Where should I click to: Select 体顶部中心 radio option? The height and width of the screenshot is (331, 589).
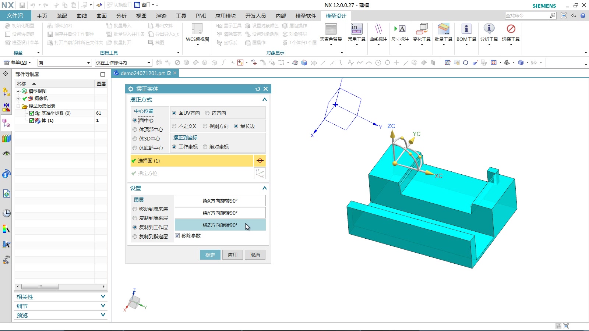(x=135, y=129)
